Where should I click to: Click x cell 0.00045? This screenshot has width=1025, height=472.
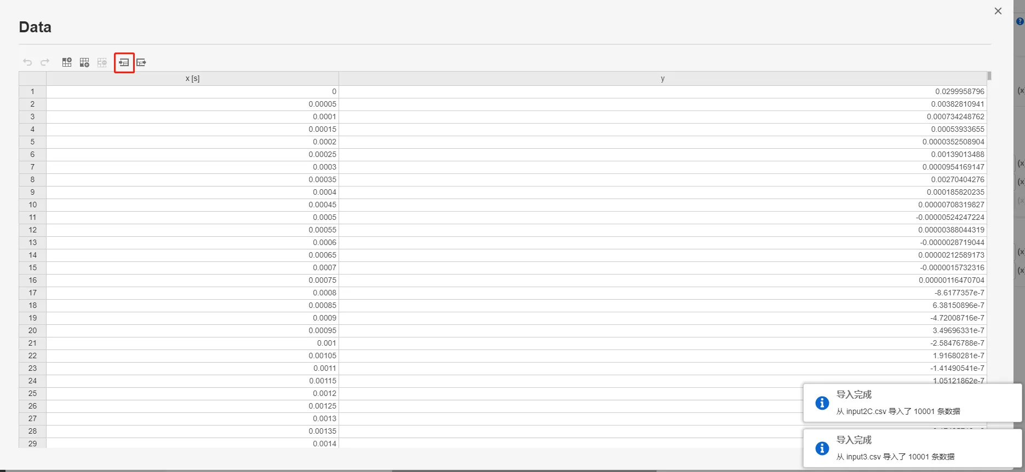point(192,205)
